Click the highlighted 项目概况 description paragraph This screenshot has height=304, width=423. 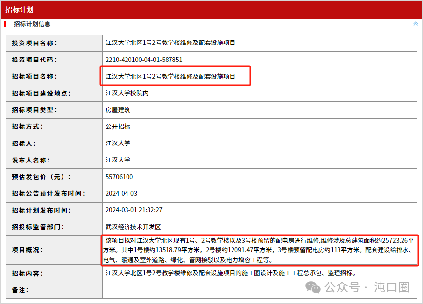point(259,250)
